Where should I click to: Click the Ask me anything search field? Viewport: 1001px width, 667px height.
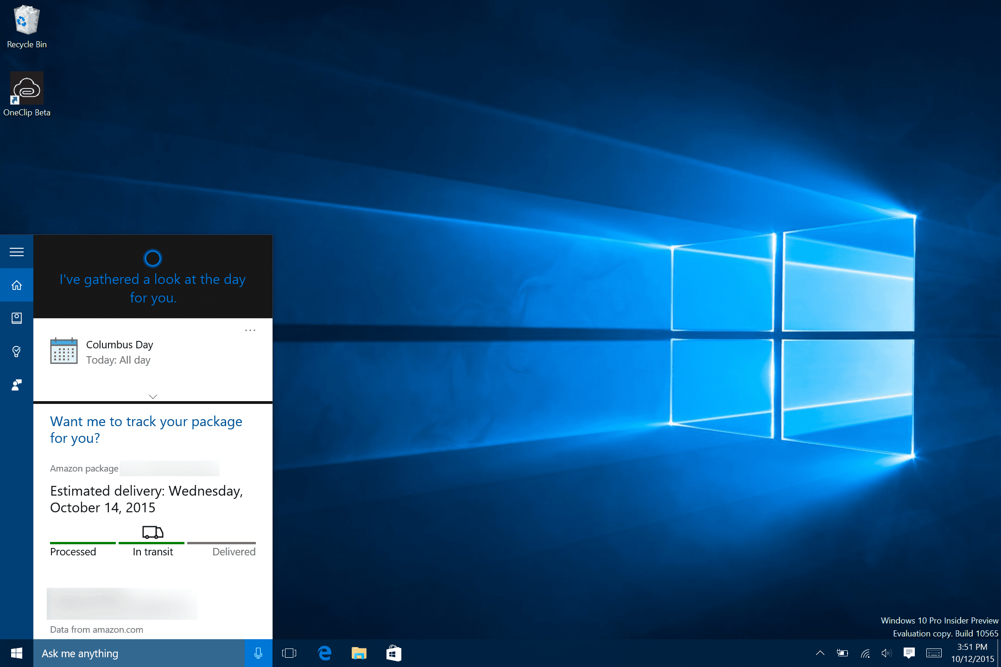click(139, 653)
